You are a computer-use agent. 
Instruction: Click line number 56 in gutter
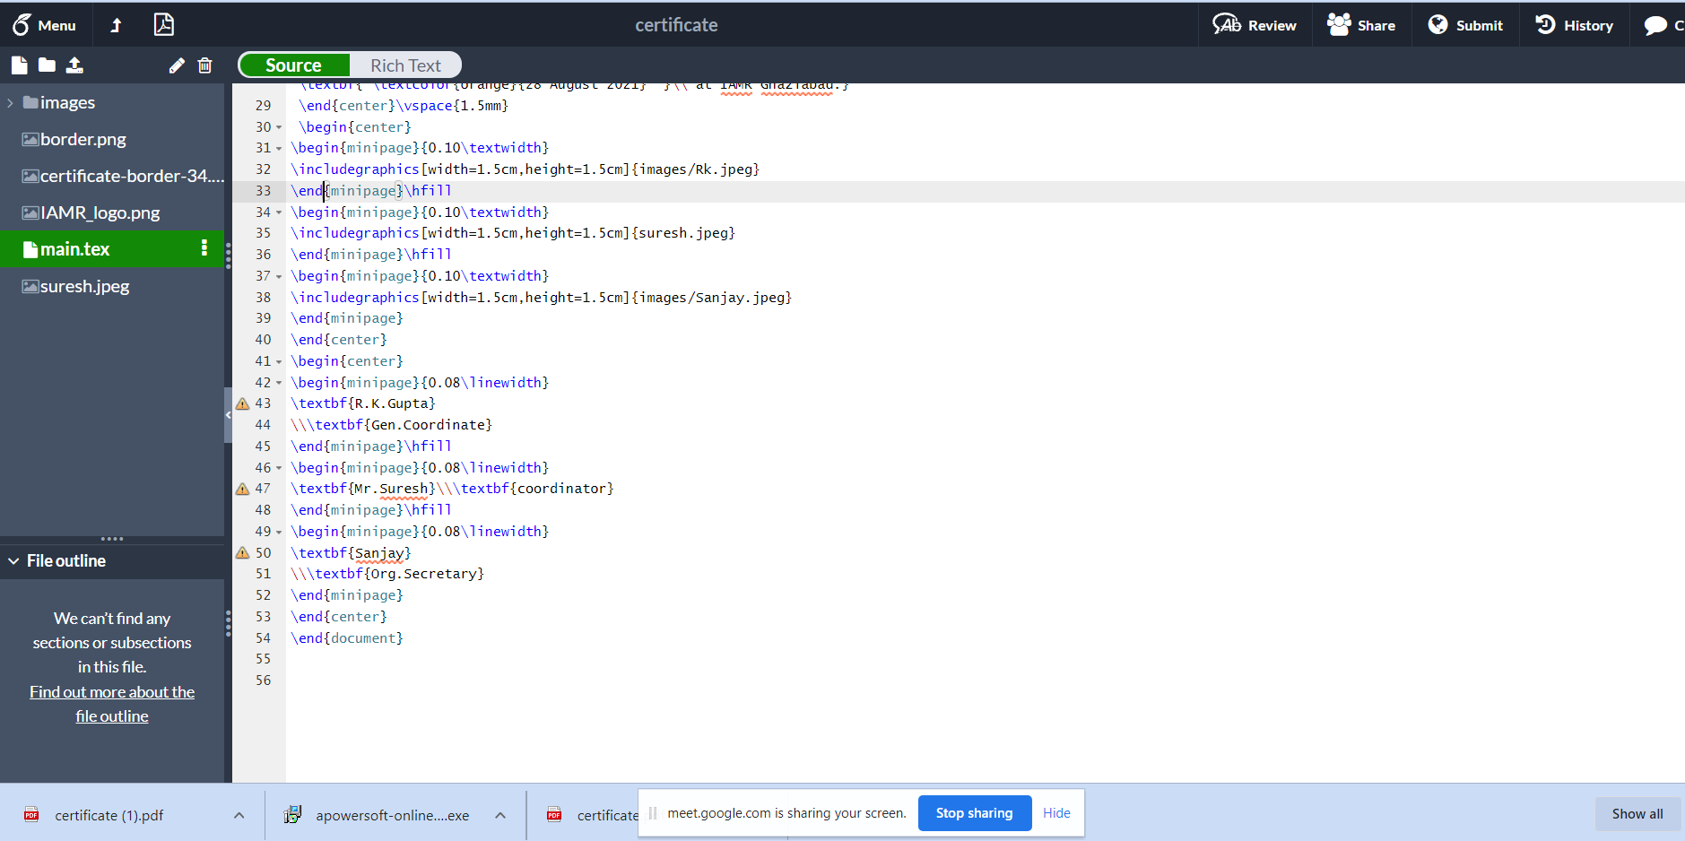point(263,681)
